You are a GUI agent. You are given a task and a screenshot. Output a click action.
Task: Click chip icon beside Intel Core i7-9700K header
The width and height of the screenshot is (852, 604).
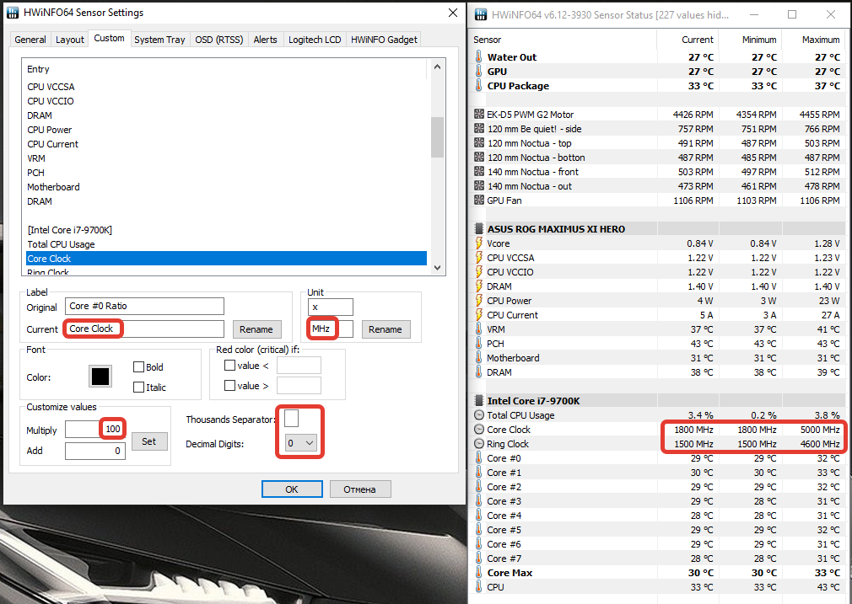(x=478, y=400)
